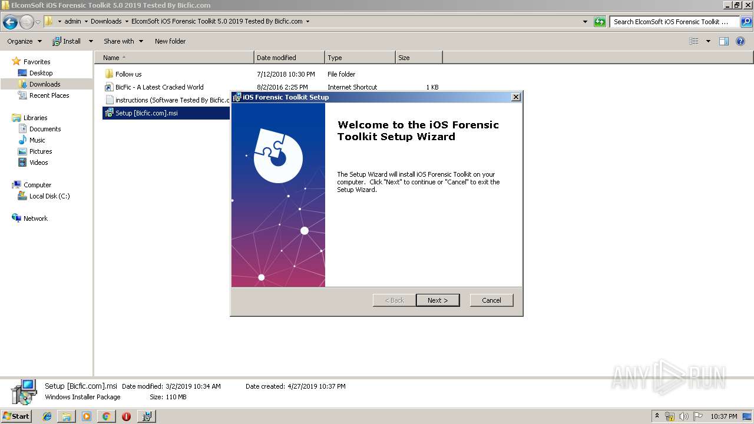Click the change view icon
This screenshot has height=424, width=754.
694,41
